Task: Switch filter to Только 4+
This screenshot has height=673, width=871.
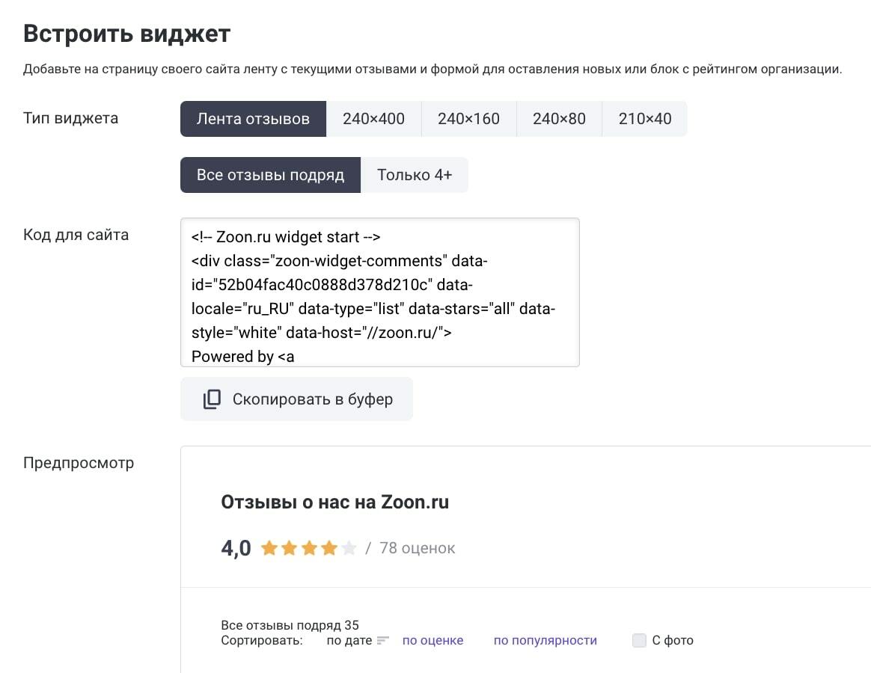Action: click(x=415, y=175)
